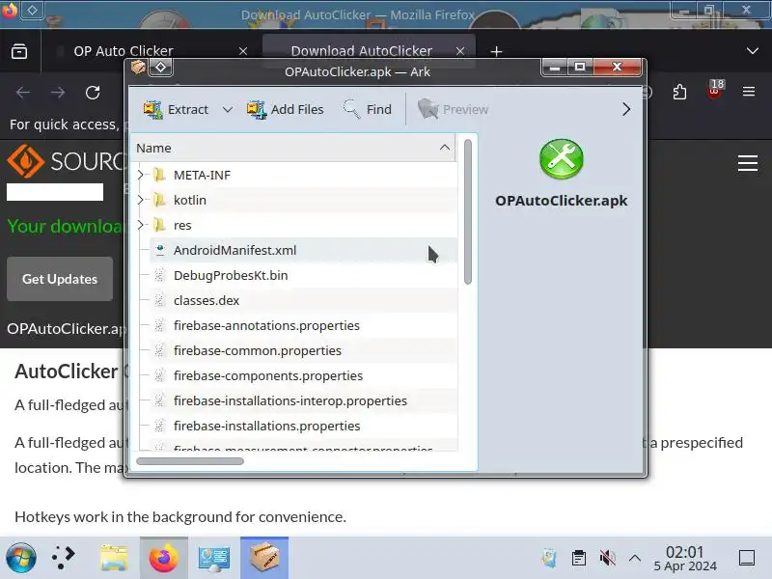This screenshot has height=579, width=772.
Task: Select classes.dex file icon
Action: 159,300
